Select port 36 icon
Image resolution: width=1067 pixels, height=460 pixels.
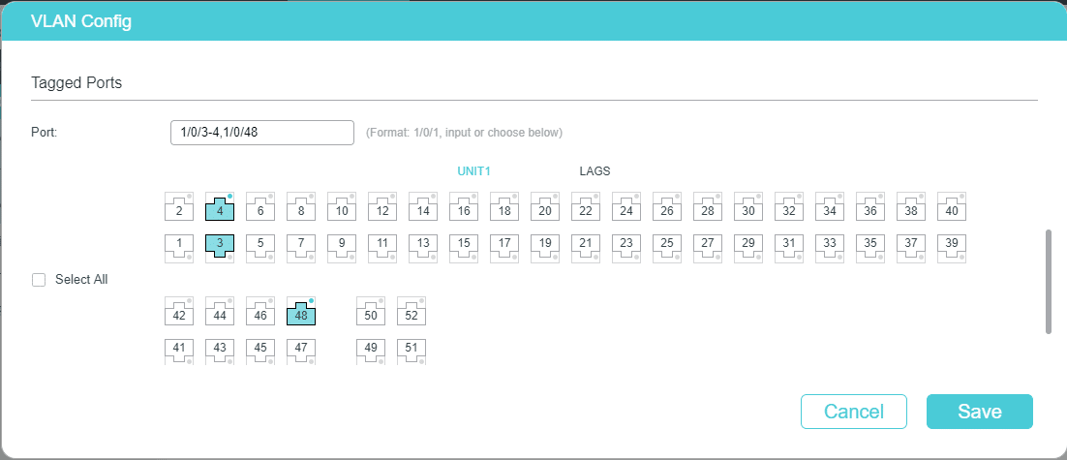click(x=870, y=208)
